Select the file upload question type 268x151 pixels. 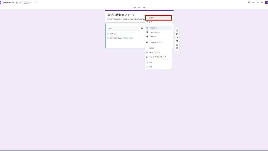[x=158, y=42]
